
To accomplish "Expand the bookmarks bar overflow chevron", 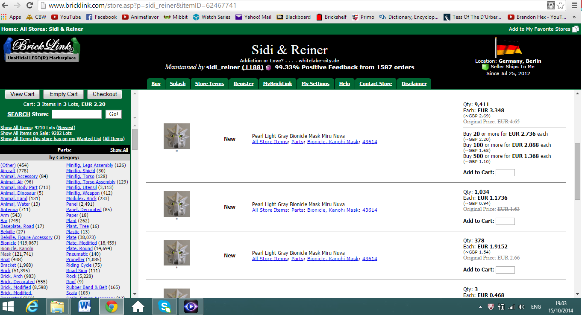I will 575,17.
